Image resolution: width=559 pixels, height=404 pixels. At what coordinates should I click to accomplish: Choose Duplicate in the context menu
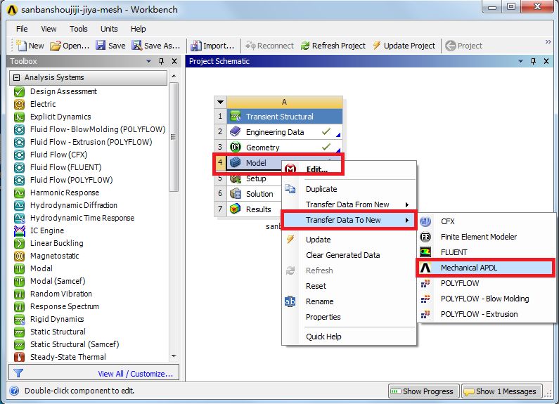click(x=321, y=189)
